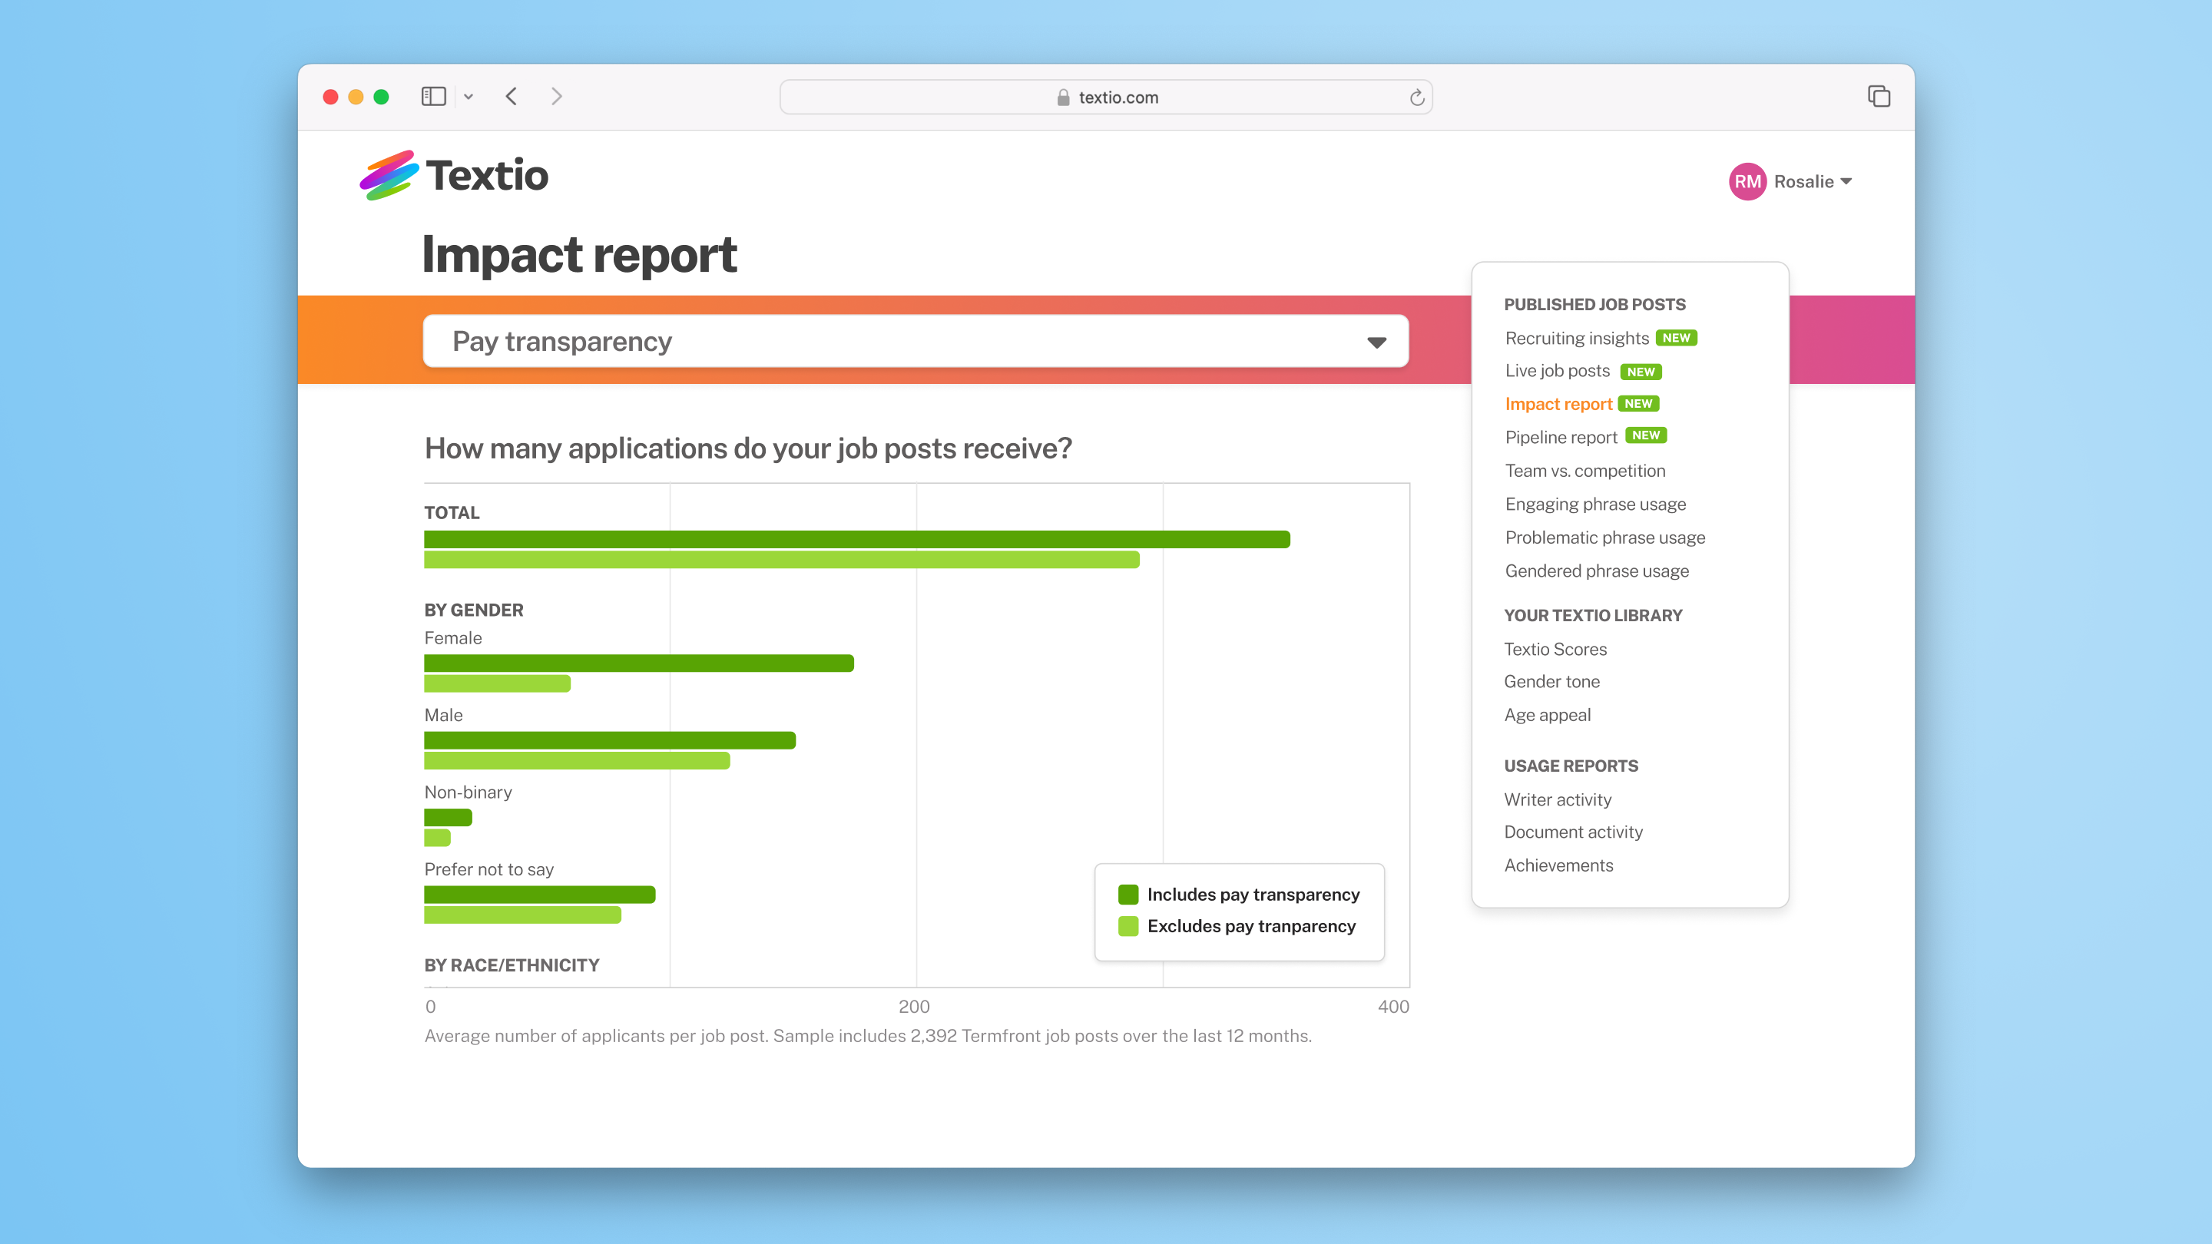Show tab overview icon
The image size is (2212, 1244).
point(1879,96)
